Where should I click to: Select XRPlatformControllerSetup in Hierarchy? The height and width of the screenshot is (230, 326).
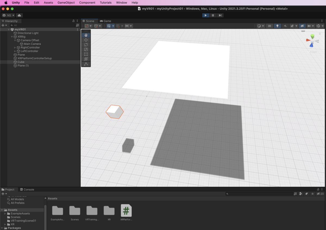point(35,58)
